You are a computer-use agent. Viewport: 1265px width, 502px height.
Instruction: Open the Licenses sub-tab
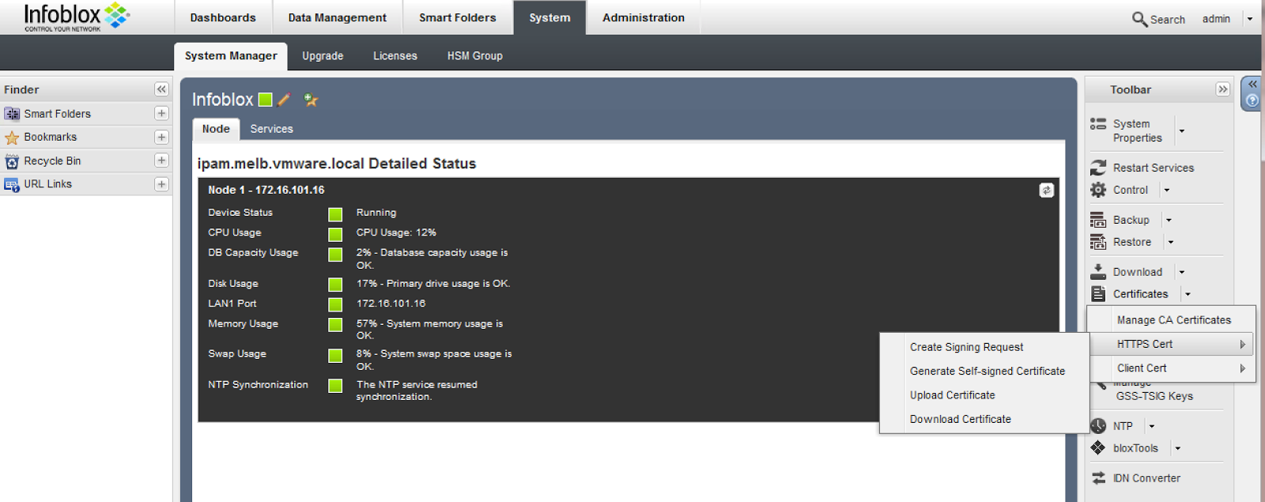[395, 56]
